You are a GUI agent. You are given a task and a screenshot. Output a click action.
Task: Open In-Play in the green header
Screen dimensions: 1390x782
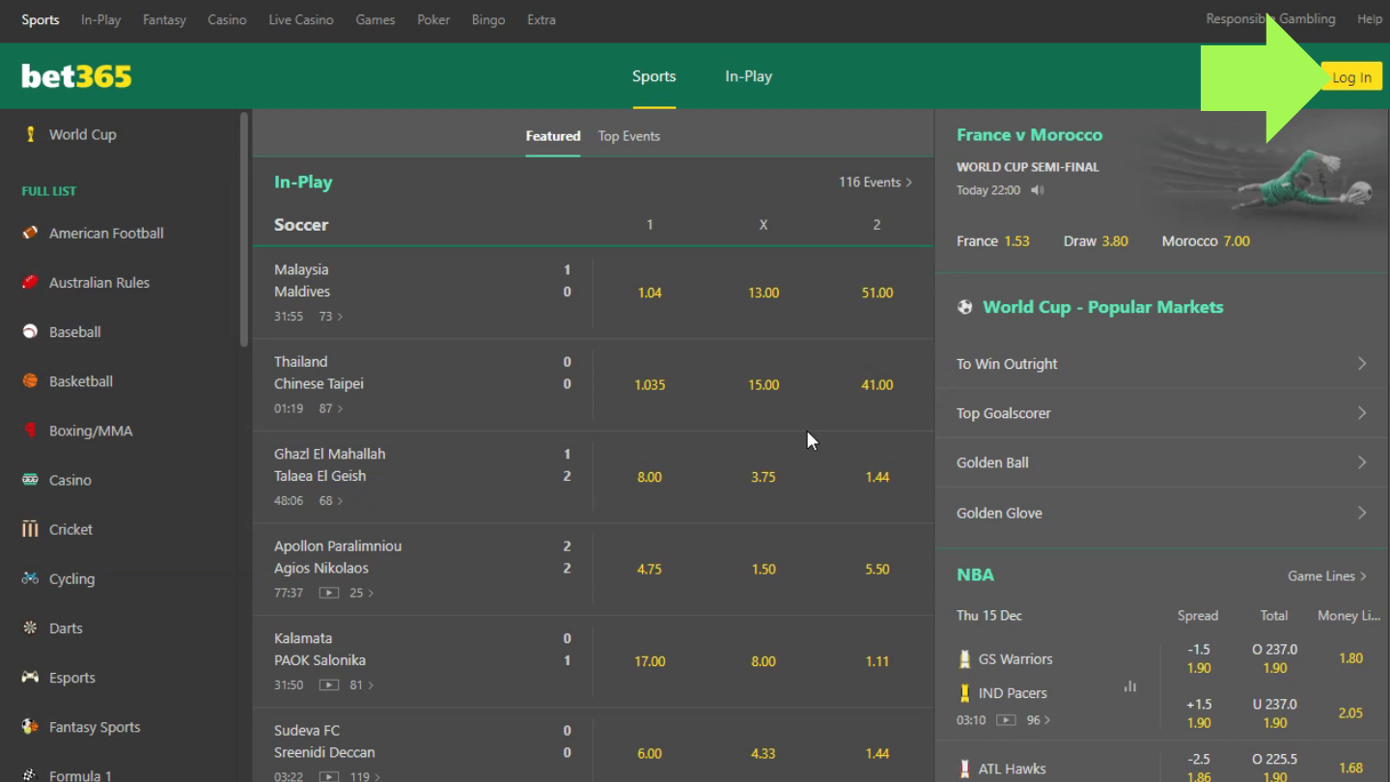[748, 76]
